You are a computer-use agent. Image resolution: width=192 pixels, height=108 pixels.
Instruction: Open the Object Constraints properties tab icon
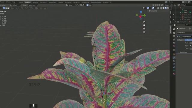(174, 67)
